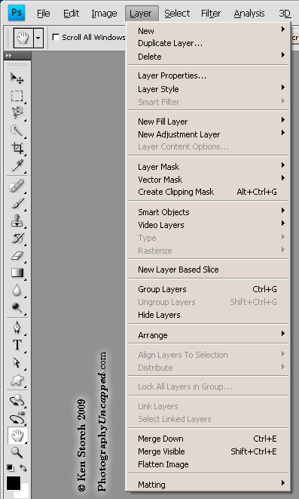
Task: Click the Hand tool options bar icon
Action: coord(23,38)
